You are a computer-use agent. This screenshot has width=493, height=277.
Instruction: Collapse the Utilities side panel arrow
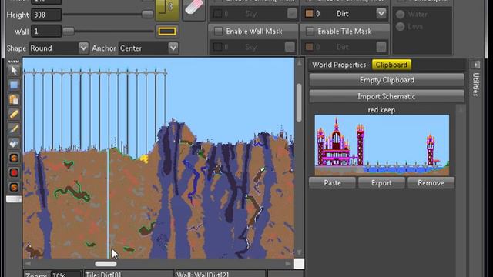476,65
